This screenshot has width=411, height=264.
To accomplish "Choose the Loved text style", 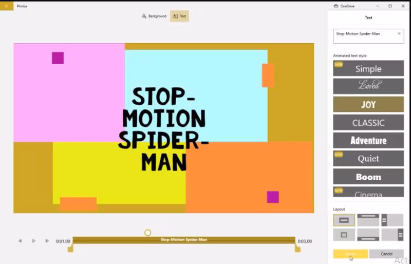I will (368, 86).
